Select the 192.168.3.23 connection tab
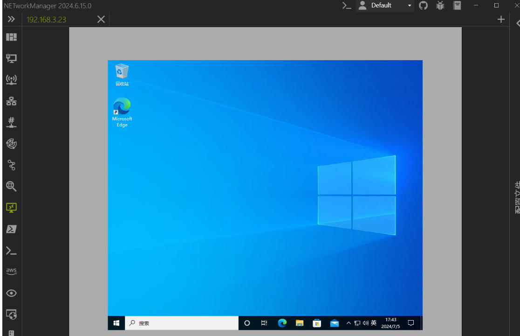Screen dimensions: 520x336 (x=47, y=20)
